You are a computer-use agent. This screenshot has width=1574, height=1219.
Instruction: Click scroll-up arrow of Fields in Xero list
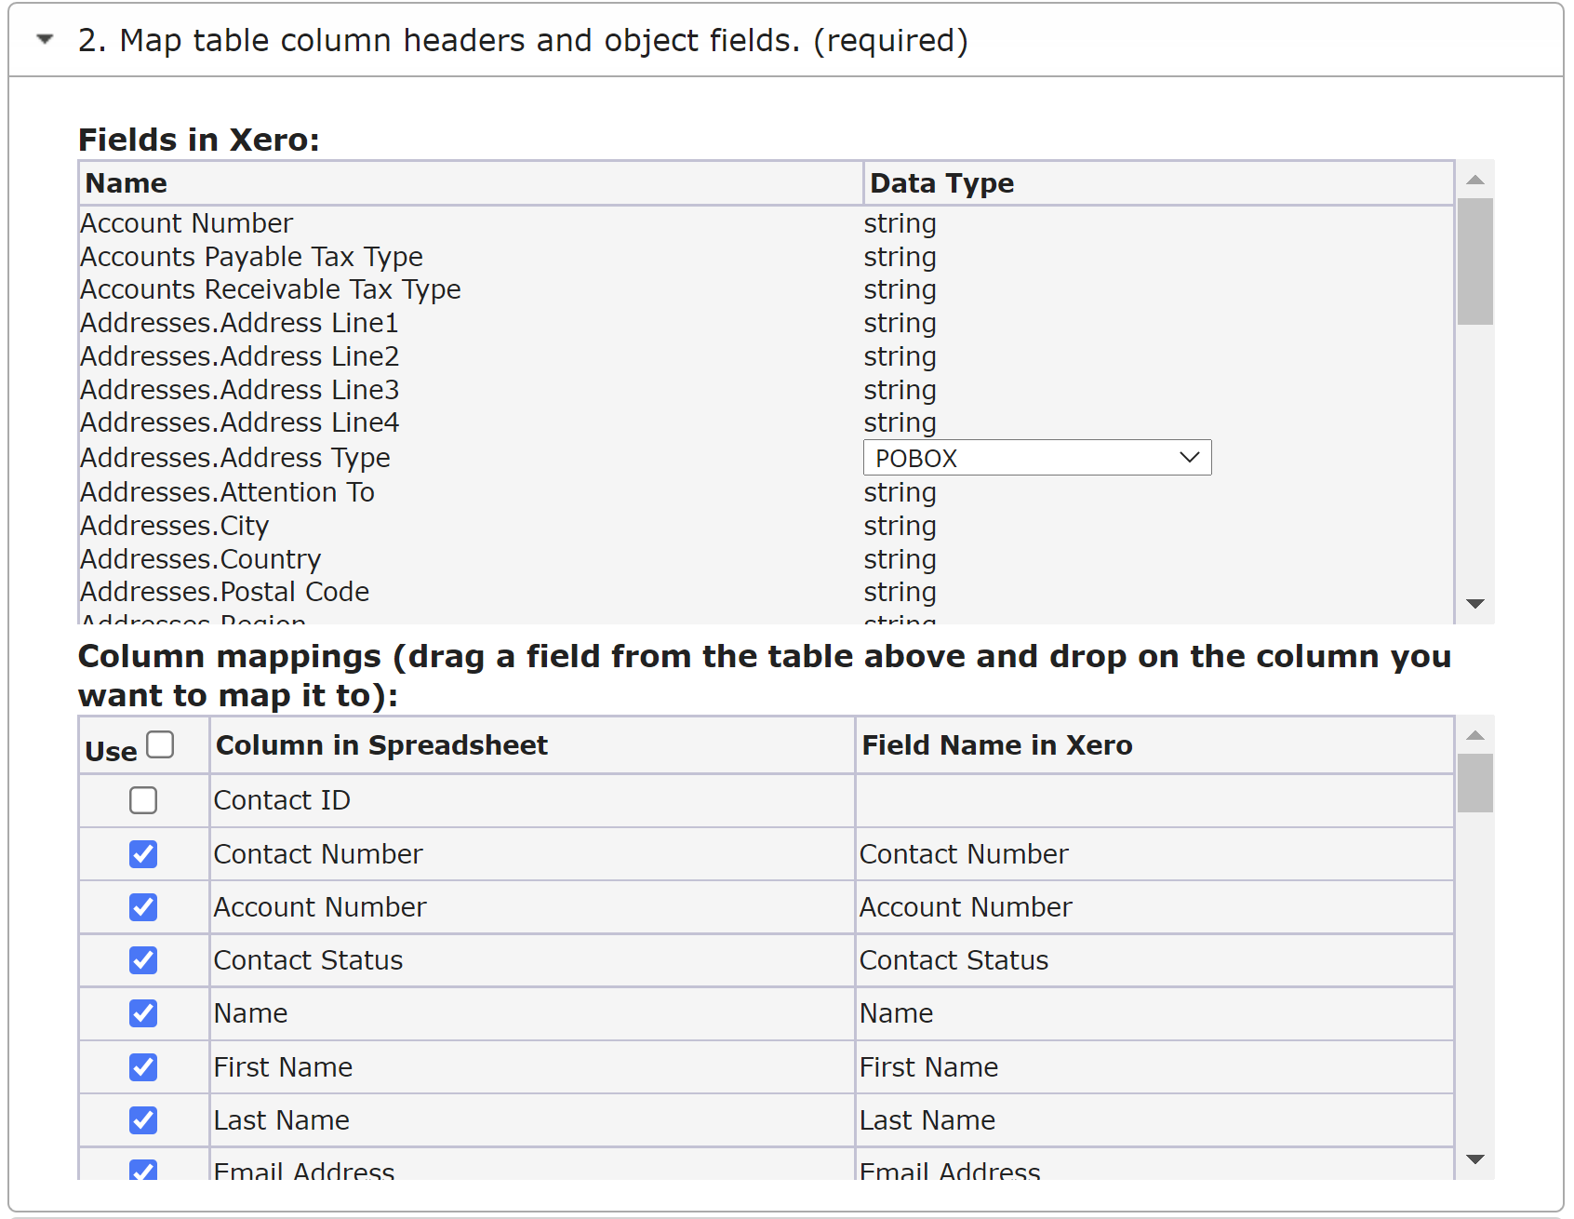click(x=1475, y=180)
